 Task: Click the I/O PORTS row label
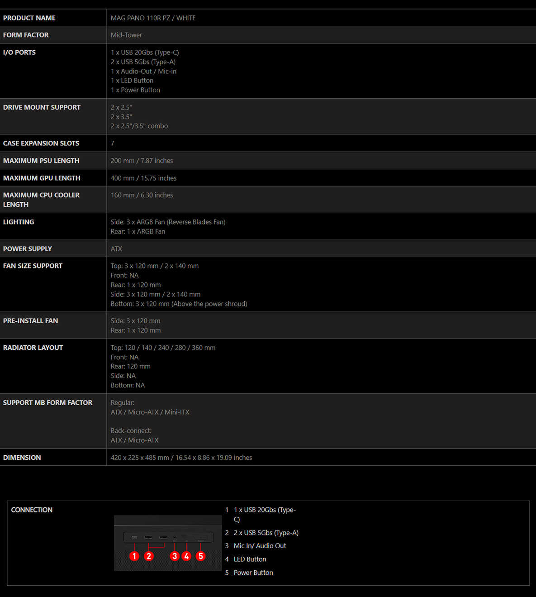pyautogui.click(x=19, y=53)
